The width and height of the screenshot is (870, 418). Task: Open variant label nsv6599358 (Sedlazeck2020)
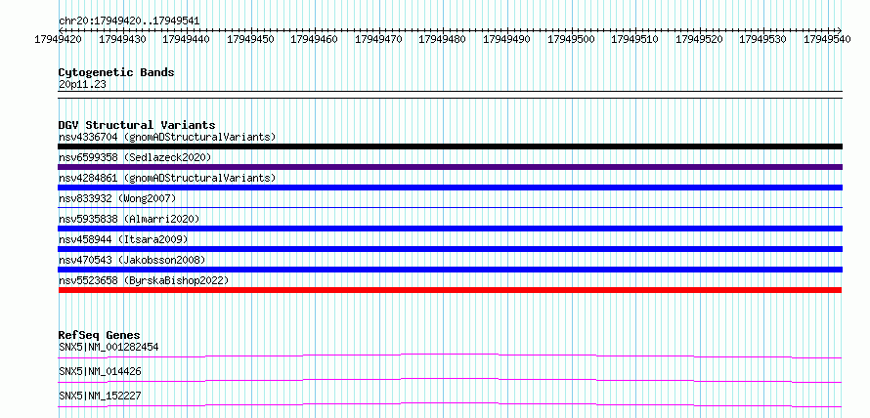135,157
